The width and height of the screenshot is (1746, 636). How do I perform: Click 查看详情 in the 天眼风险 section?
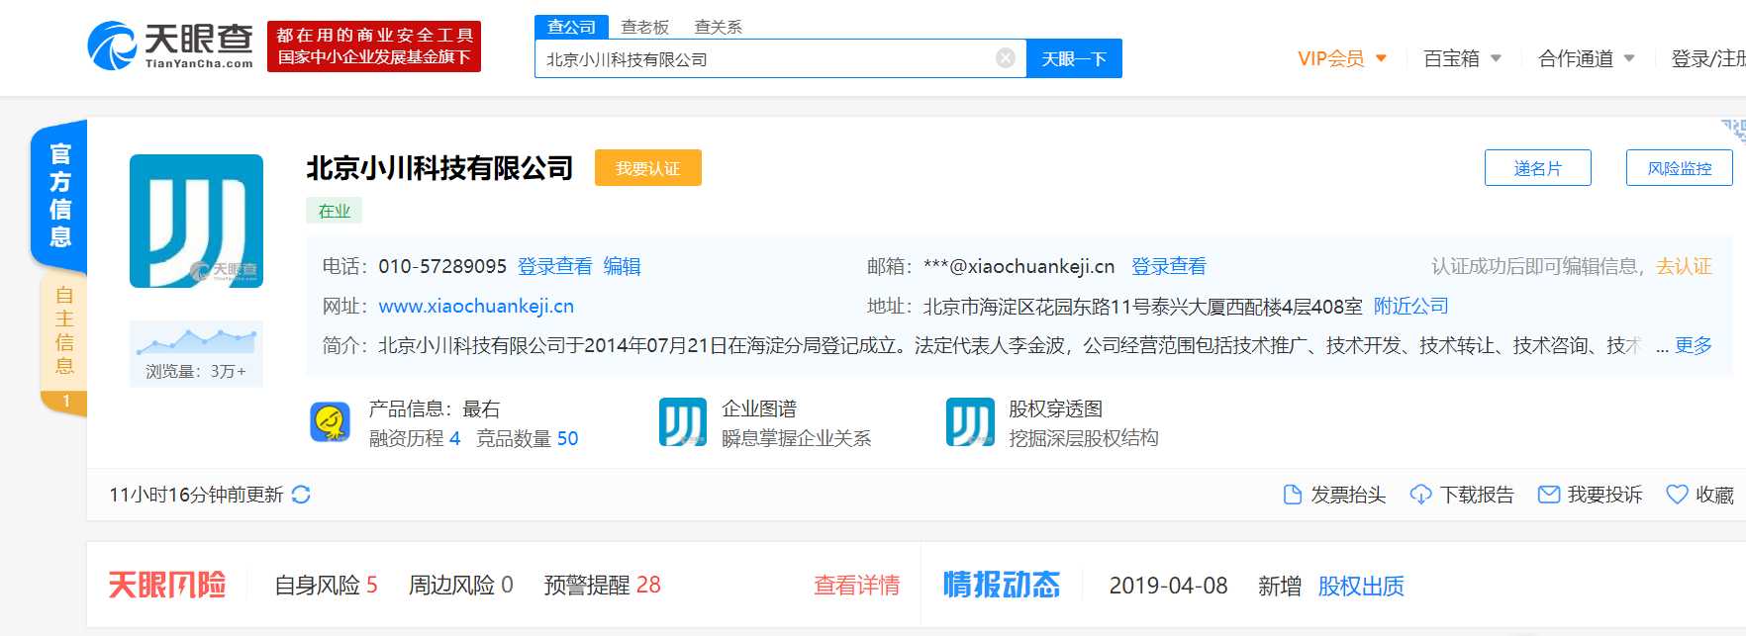click(x=857, y=586)
